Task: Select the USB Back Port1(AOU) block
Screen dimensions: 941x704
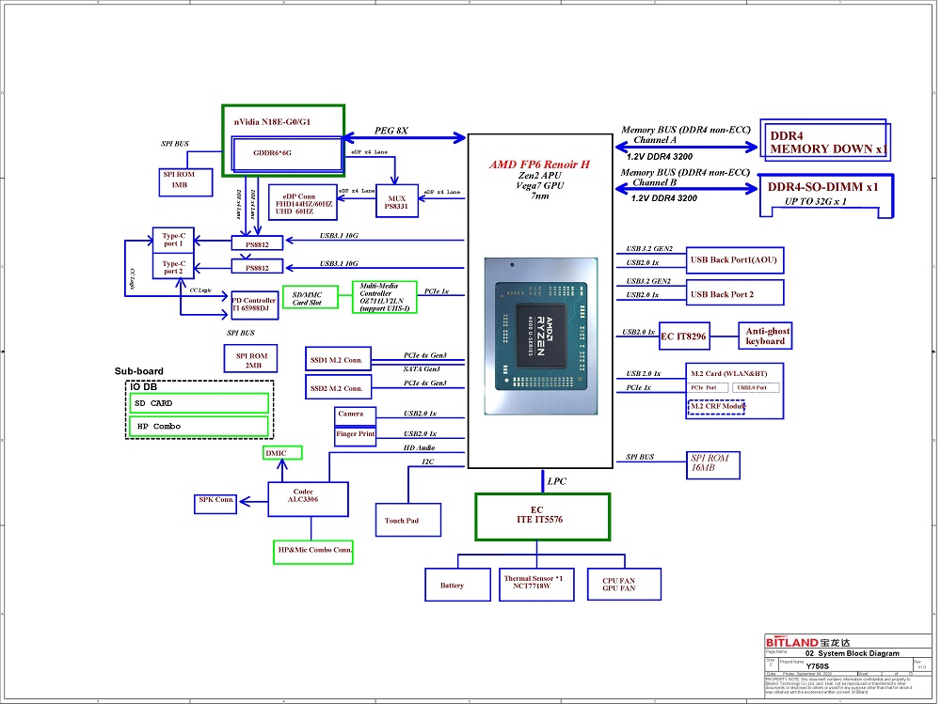Action: click(x=735, y=260)
